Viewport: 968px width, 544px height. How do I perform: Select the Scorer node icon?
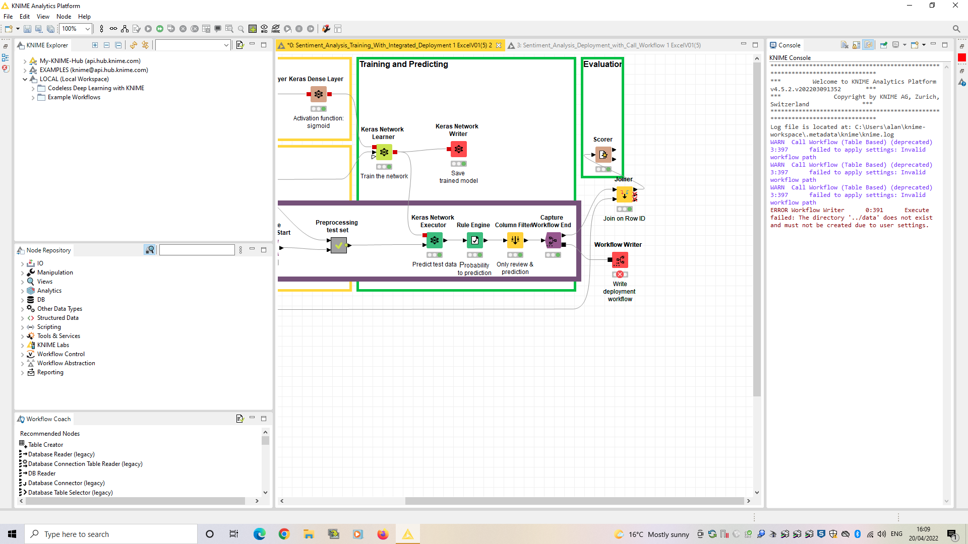(x=603, y=155)
